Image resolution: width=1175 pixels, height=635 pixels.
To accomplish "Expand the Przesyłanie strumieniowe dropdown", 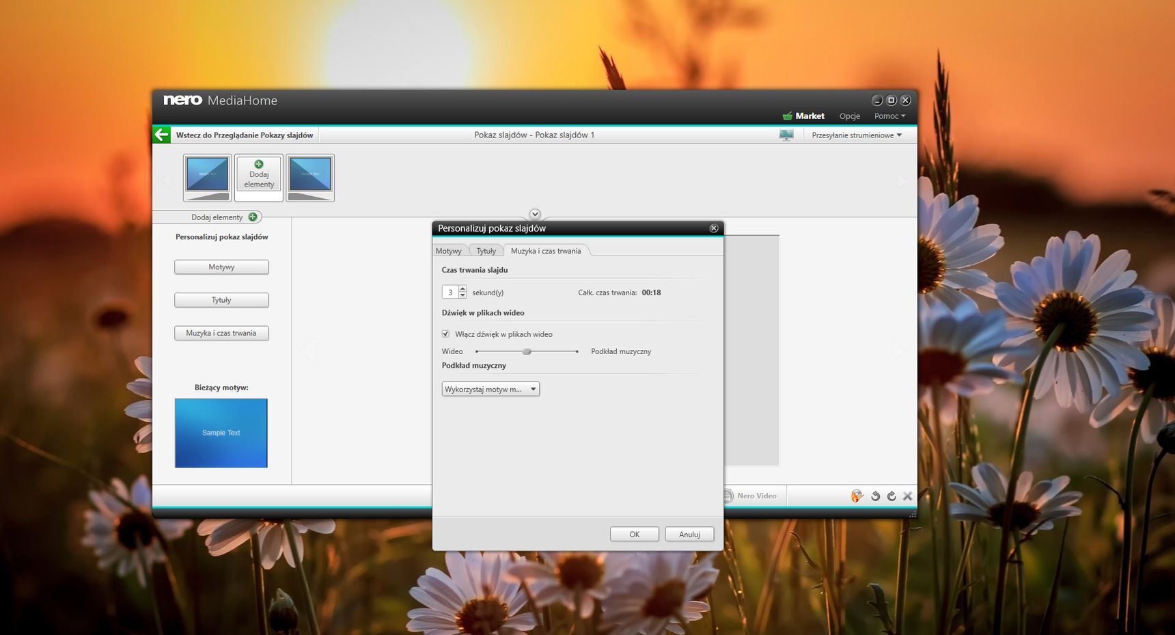I will [x=857, y=135].
